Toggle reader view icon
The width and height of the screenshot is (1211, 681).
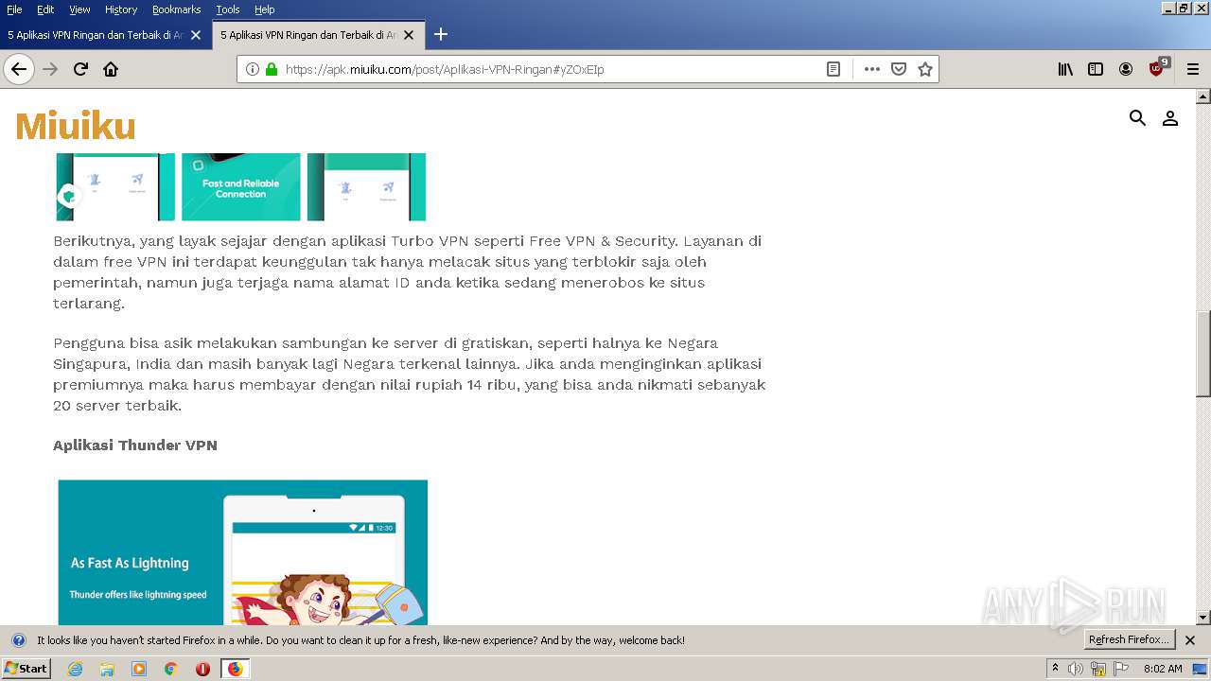pyautogui.click(x=834, y=69)
